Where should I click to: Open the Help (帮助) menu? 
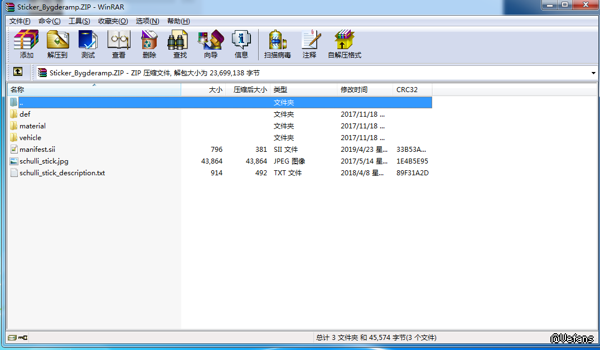pyautogui.click(x=178, y=21)
